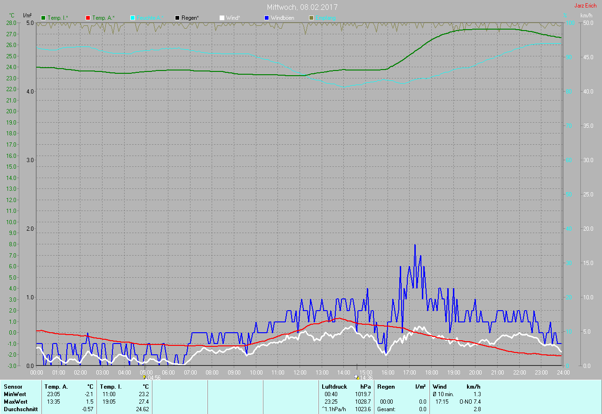Click the Luftdruck column header in the table
This screenshot has height=414, width=602.
point(334,387)
